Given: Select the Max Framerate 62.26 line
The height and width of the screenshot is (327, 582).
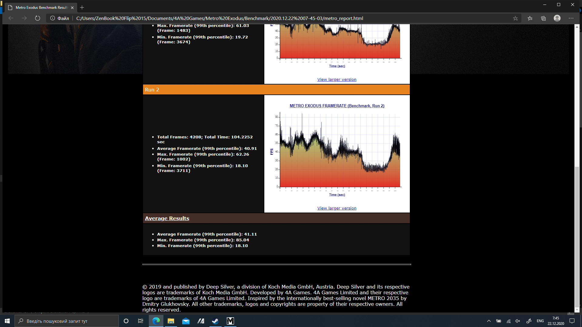Looking at the screenshot, I should click(203, 157).
